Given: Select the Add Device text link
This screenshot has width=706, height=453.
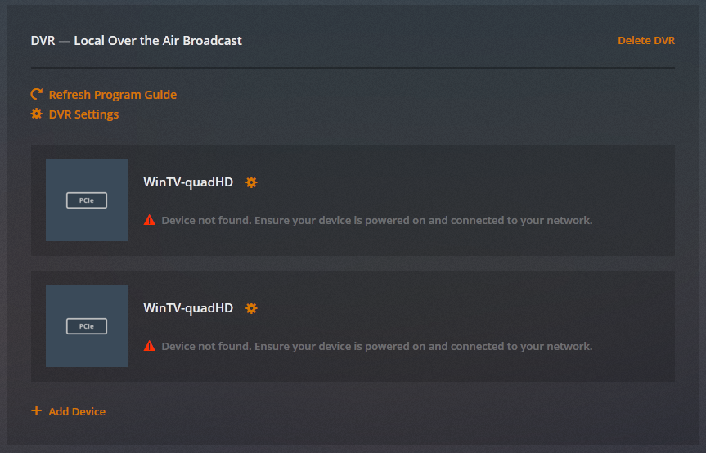Looking at the screenshot, I should 77,411.
